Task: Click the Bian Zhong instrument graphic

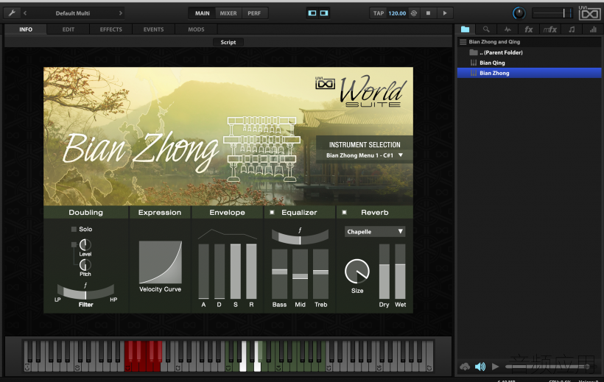Action: pyautogui.click(x=262, y=149)
